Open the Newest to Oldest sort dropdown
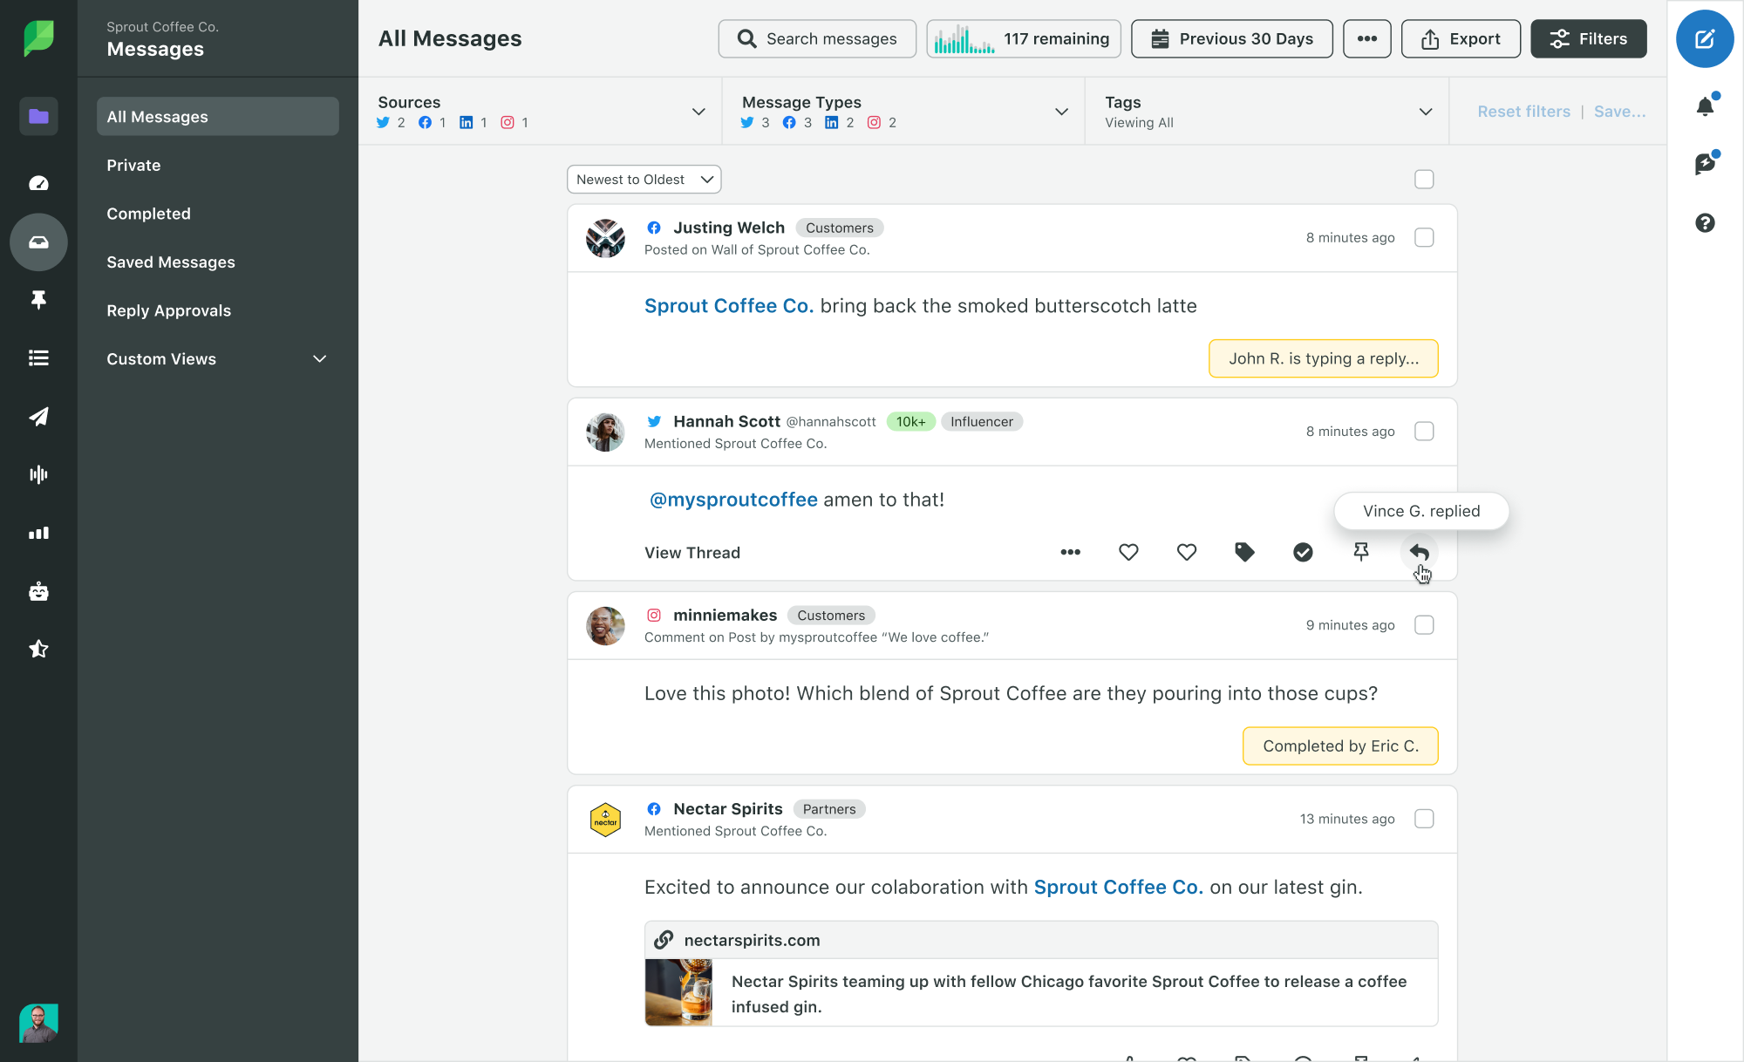The height and width of the screenshot is (1062, 1744). tap(643, 178)
